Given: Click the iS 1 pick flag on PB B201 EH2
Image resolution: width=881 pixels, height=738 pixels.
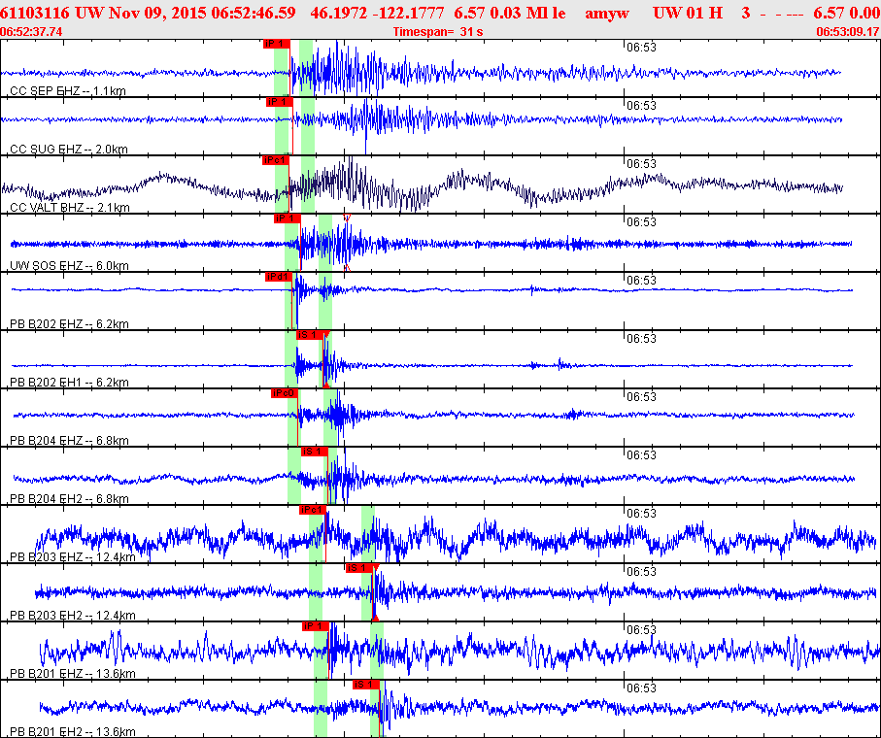Looking at the screenshot, I should (x=364, y=685).
